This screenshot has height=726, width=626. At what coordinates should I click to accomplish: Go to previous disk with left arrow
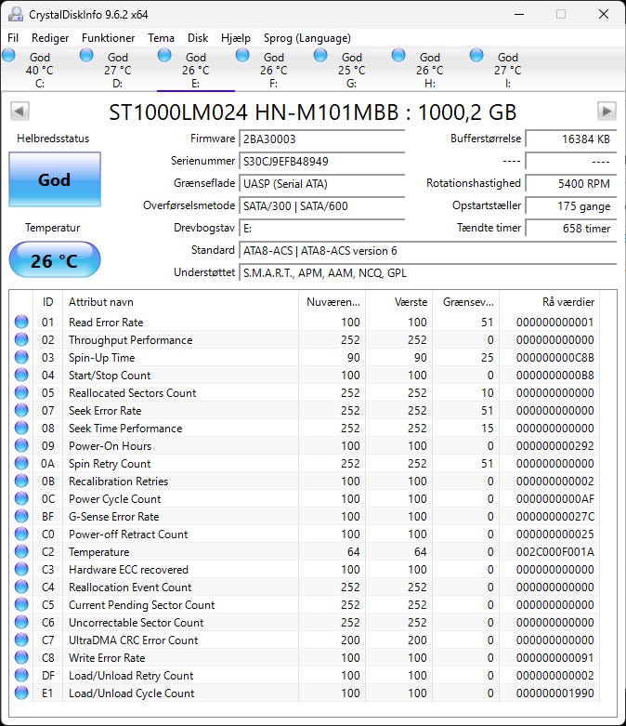(x=19, y=112)
